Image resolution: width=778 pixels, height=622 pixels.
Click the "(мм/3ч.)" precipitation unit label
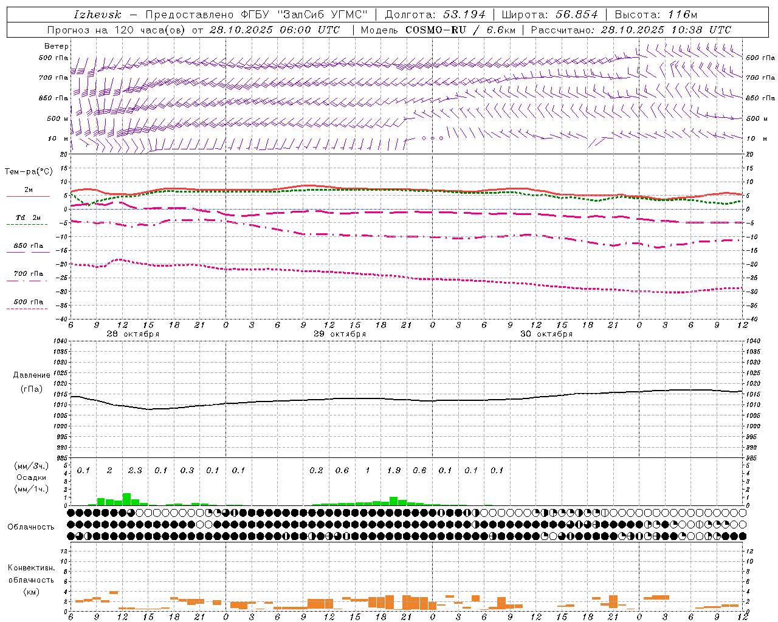[x=31, y=466]
